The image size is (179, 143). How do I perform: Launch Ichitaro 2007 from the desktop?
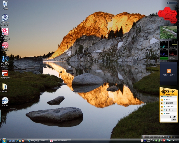[x=5, y=73]
